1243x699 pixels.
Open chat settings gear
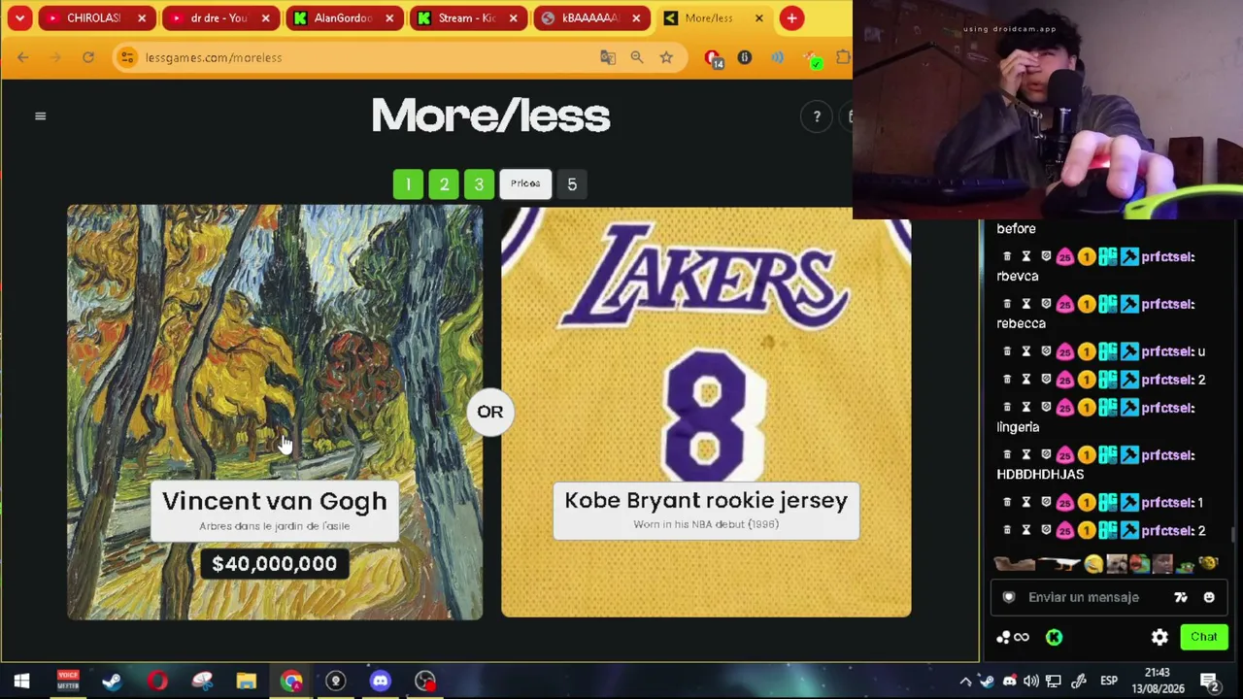pyautogui.click(x=1159, y=637)
